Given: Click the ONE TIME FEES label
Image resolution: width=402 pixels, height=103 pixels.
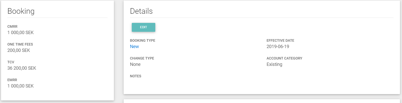Looking at the screenshot, I should 20,44.
